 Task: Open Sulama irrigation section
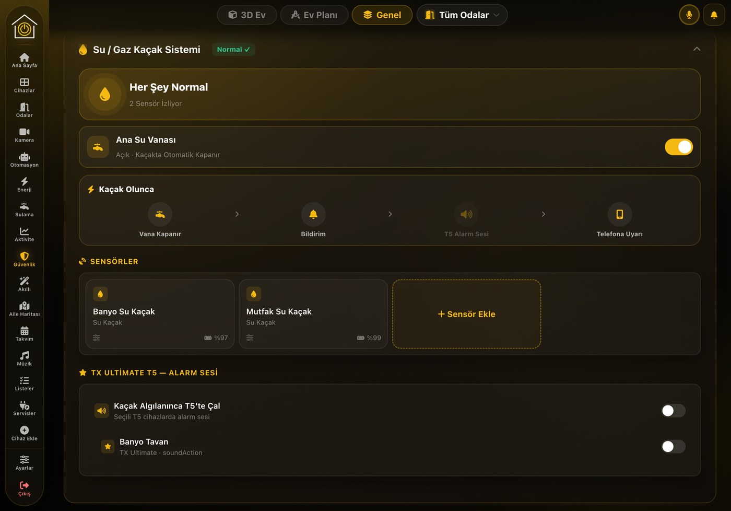(24, 210)
